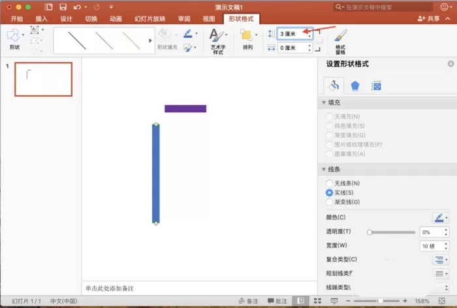Switch to Fill & Line pane tab

pyautogui.click(x=334, y=85)
